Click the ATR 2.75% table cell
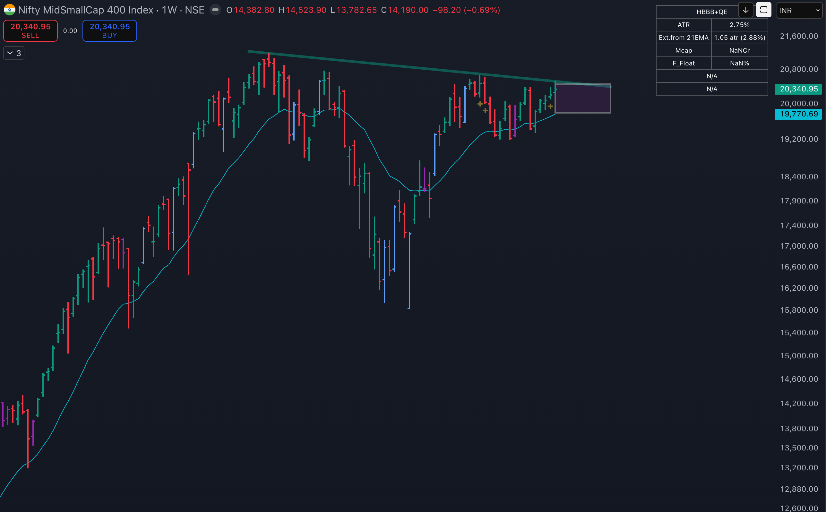The image size is (826, 512). point(739,25)
